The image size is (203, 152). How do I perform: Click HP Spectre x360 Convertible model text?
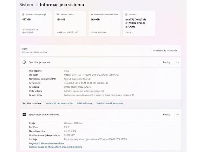point(35,52)
